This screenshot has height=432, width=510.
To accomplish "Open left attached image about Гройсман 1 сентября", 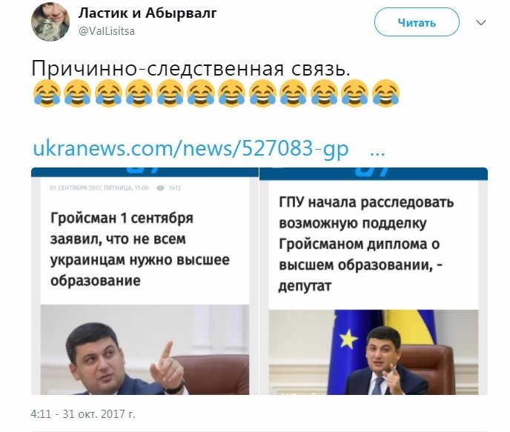I will click(145, 281).
